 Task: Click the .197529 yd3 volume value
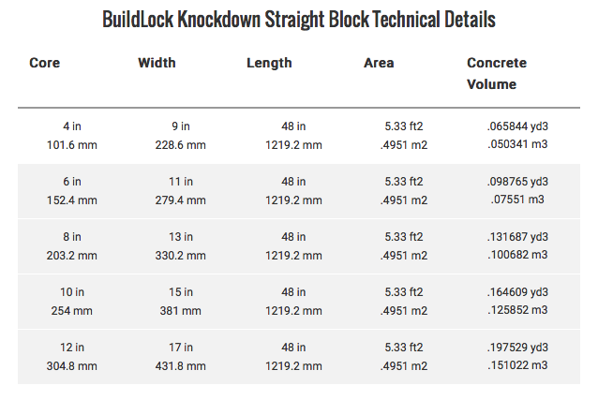[517, 348]
